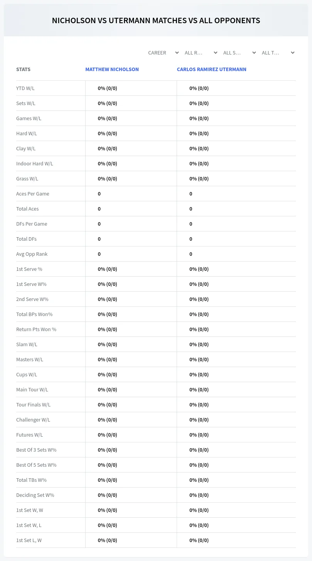Screen dimensions: 312x561
Task: Open Carlos Ramirez Utermann player link
Action: click(x=211, y=70)
